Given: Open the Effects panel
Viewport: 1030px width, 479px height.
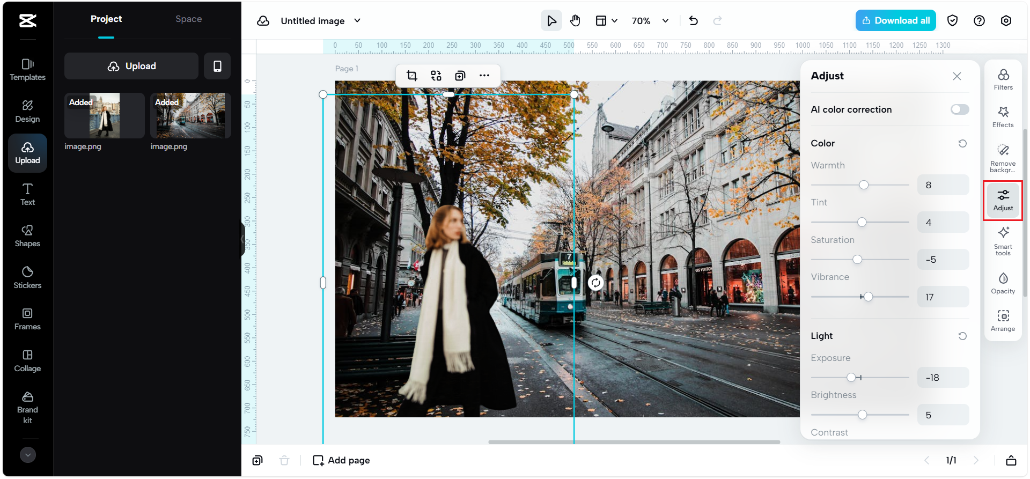Looking at the screenshot, I should point(1003,116).
